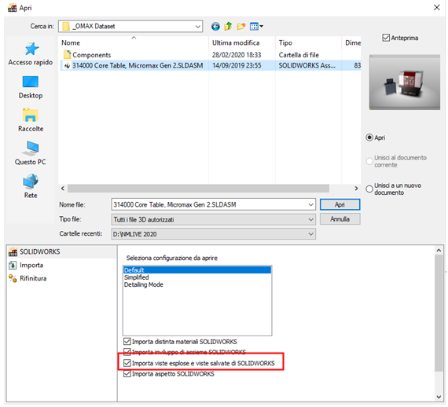The height and width of the screenshot is (407, 448).
Task: Choose the Default configuration
Action: click(x=197, y=270)
